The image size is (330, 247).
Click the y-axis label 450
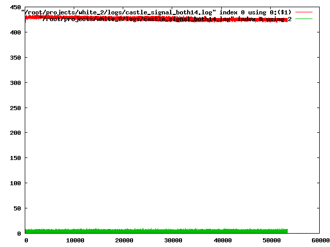(x=15, y=7)
